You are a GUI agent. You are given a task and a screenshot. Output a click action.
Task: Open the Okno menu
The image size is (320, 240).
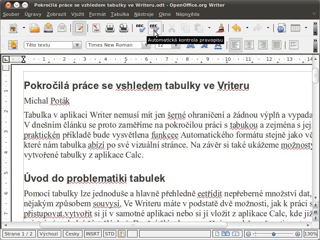point(165,14)
